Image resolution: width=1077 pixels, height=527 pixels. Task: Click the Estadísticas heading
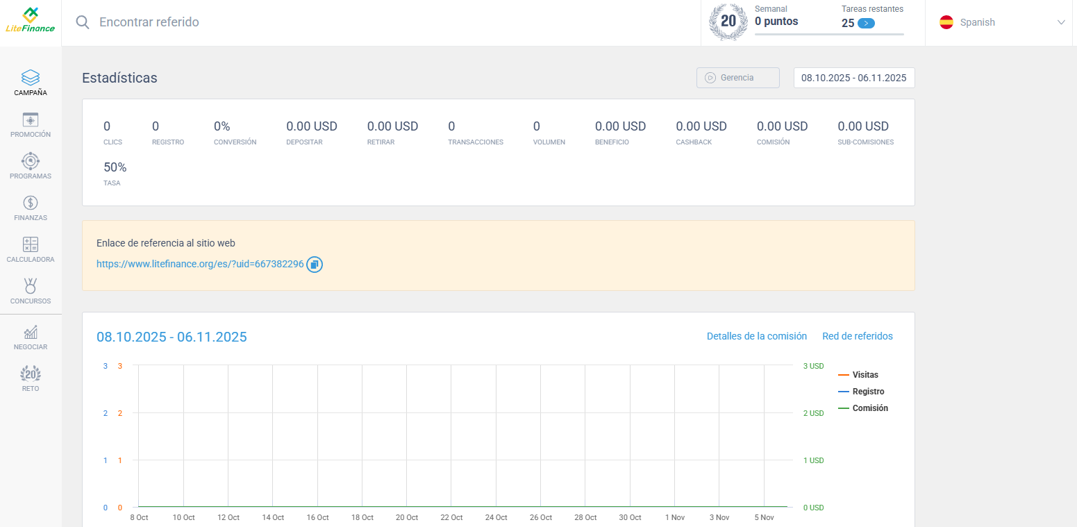pyautogui.click(x=119, y=78)
